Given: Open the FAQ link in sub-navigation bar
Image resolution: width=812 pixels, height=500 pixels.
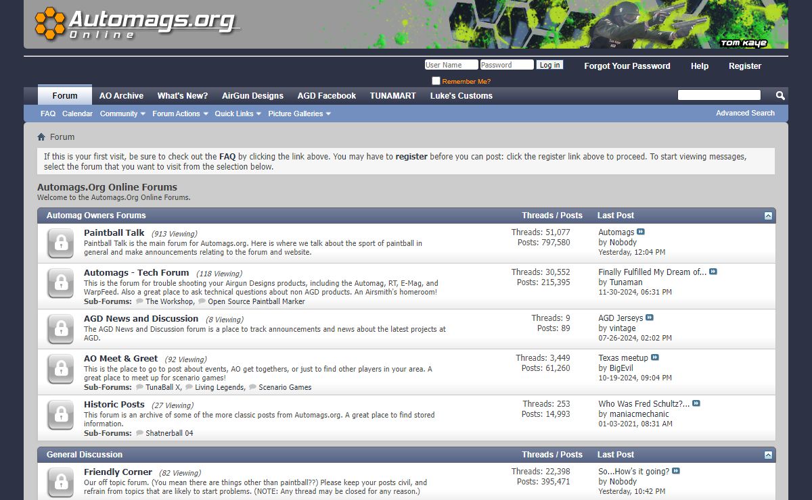Looking at the screenshot, I should [x=48, y=114].
